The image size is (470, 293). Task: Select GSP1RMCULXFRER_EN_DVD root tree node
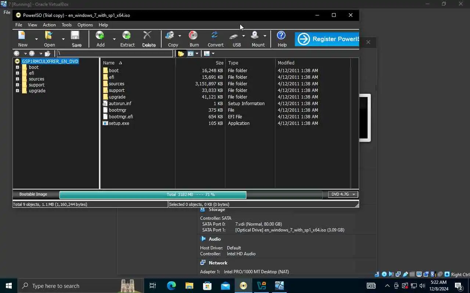tap(50, 62)
